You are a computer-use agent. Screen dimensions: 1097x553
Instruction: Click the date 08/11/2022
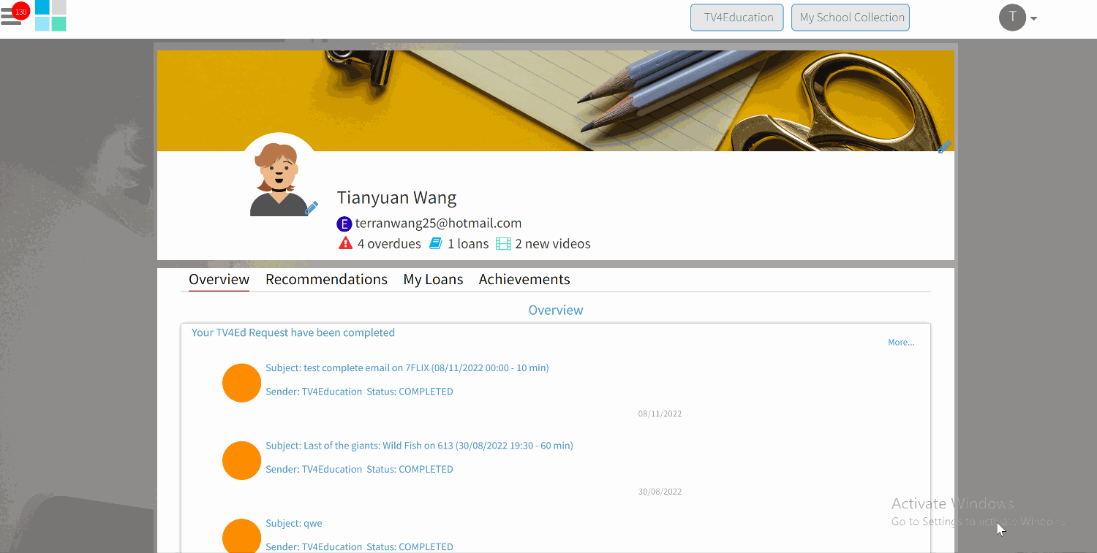(660, 414)
